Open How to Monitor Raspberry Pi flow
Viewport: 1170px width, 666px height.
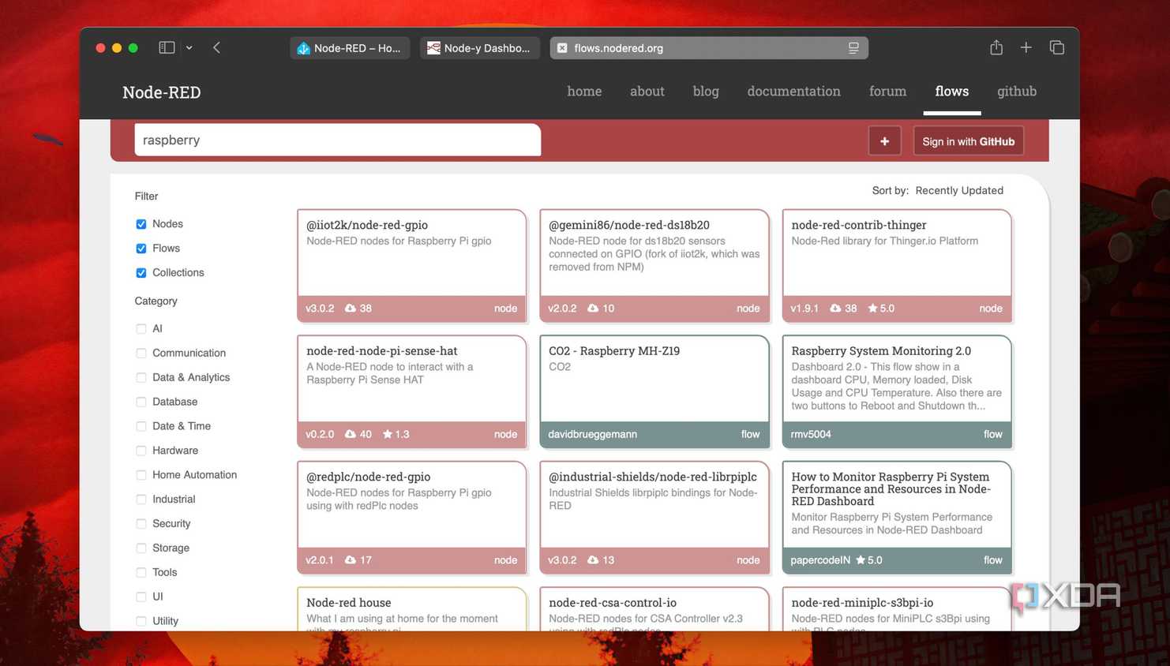(x=897, y=518)
